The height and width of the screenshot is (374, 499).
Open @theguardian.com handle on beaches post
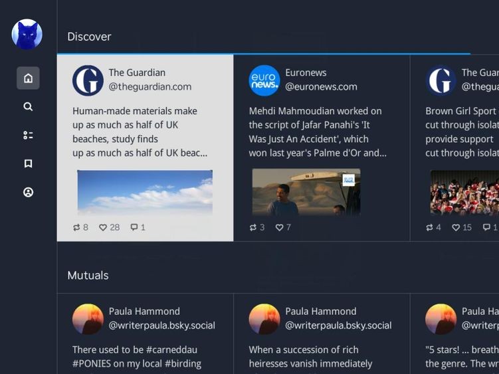click(150, 86)
